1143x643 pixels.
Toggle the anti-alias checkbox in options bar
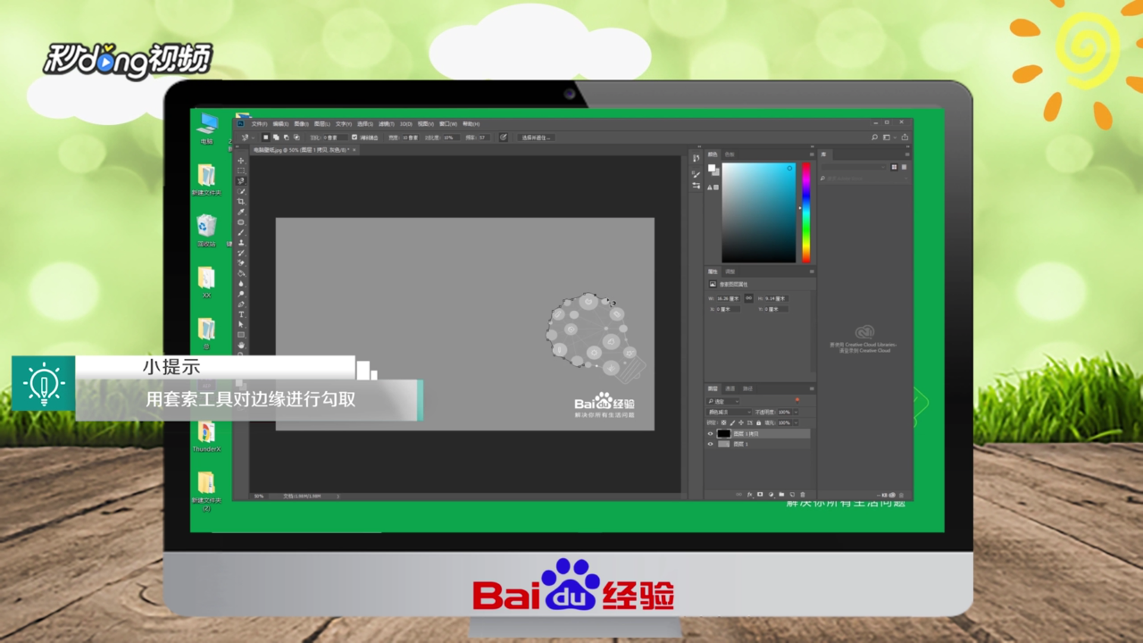point(355,138)
